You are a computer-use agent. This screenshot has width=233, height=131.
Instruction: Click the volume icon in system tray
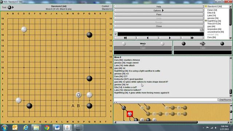click(x=216, y=128)
